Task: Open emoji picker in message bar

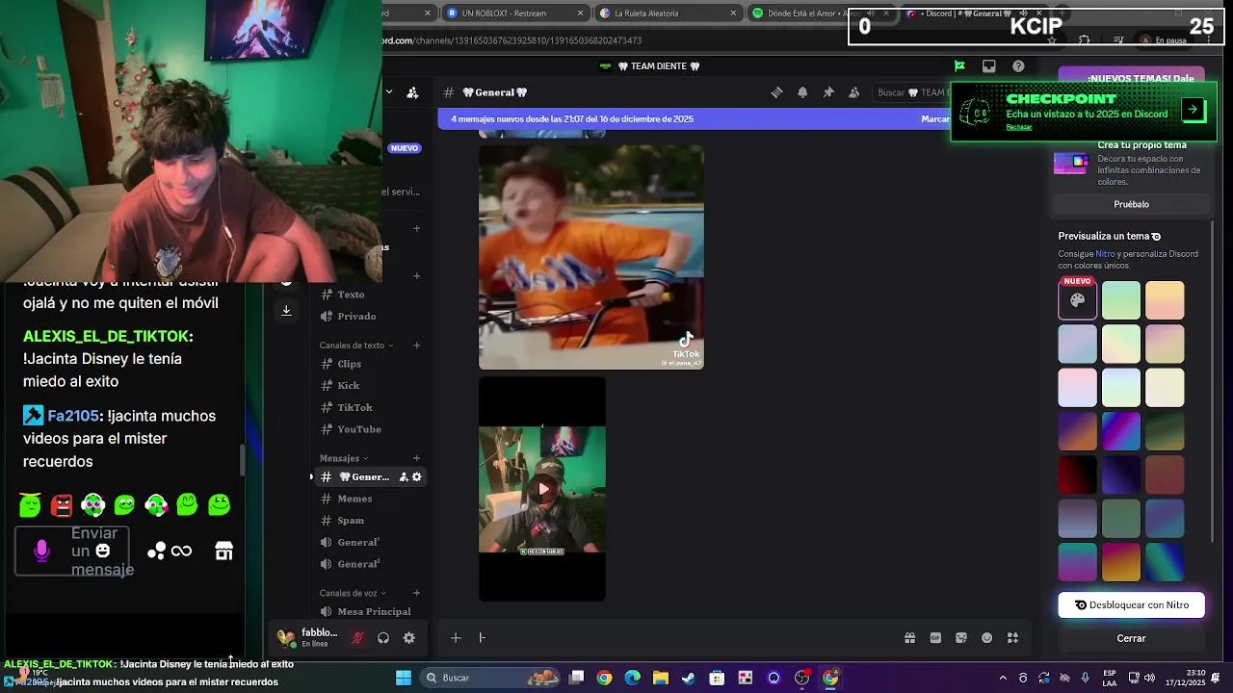Action: point(987,638)
